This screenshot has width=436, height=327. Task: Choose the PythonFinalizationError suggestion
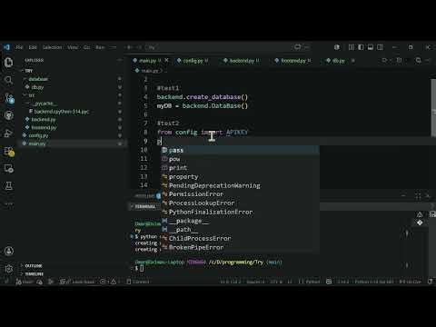click(x=240, y=212)
